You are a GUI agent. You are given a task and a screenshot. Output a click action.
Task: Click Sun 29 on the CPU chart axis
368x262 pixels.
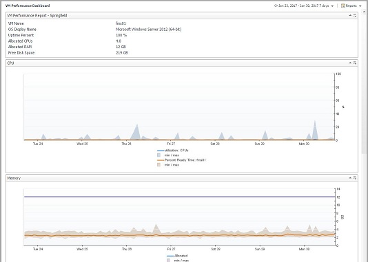coord(260,144)
